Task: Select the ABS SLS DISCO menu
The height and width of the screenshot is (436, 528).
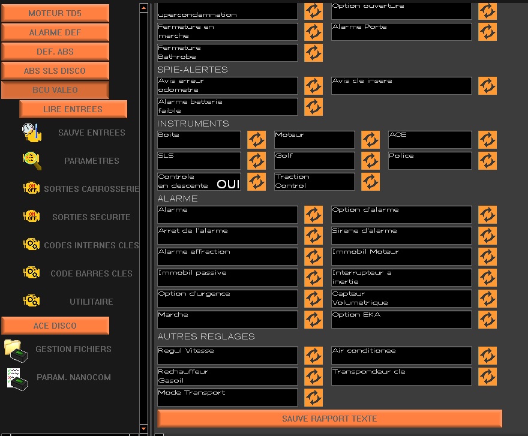Action: point(55,71)
